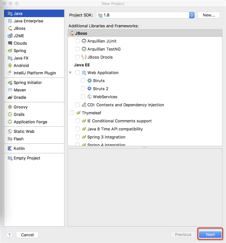
Task: Select the Android robot icon
Action: pyautogui.click(x=10, y=66)
